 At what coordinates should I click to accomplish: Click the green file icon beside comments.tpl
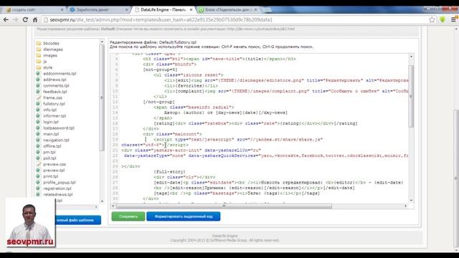click(x=38, y=85)
